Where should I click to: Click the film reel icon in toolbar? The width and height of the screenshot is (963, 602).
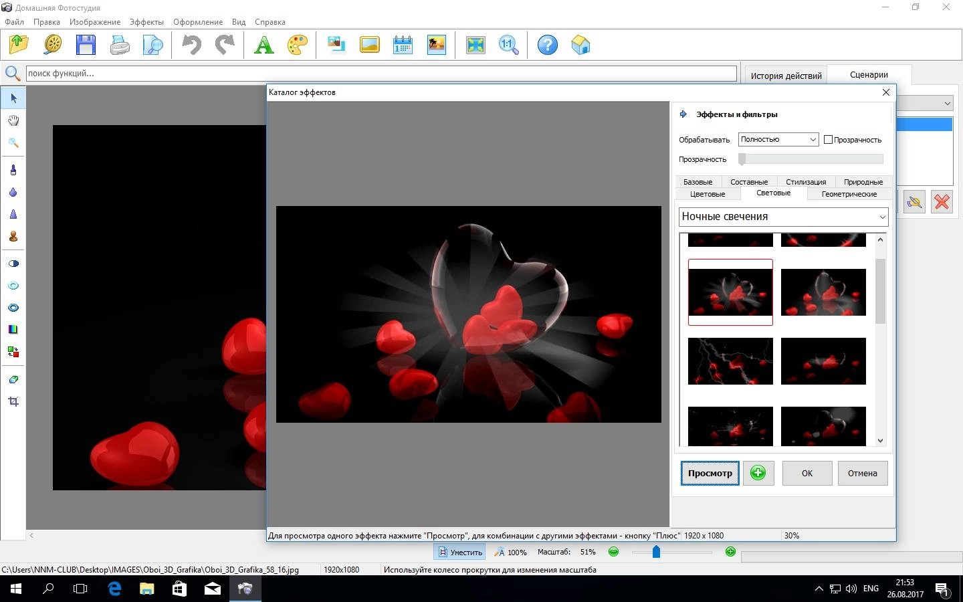point(53,45)
